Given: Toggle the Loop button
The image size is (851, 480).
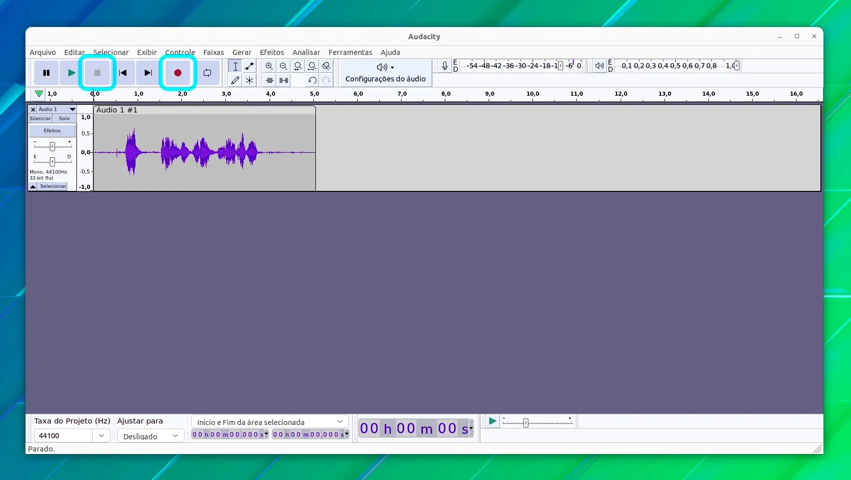Looking at the screenshot, I should pyautogui.click(x=207, y=73).
